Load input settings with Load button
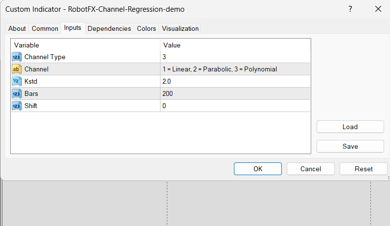Image resolution: width=390 pixels, height=226 pixels. click(350, 127)
